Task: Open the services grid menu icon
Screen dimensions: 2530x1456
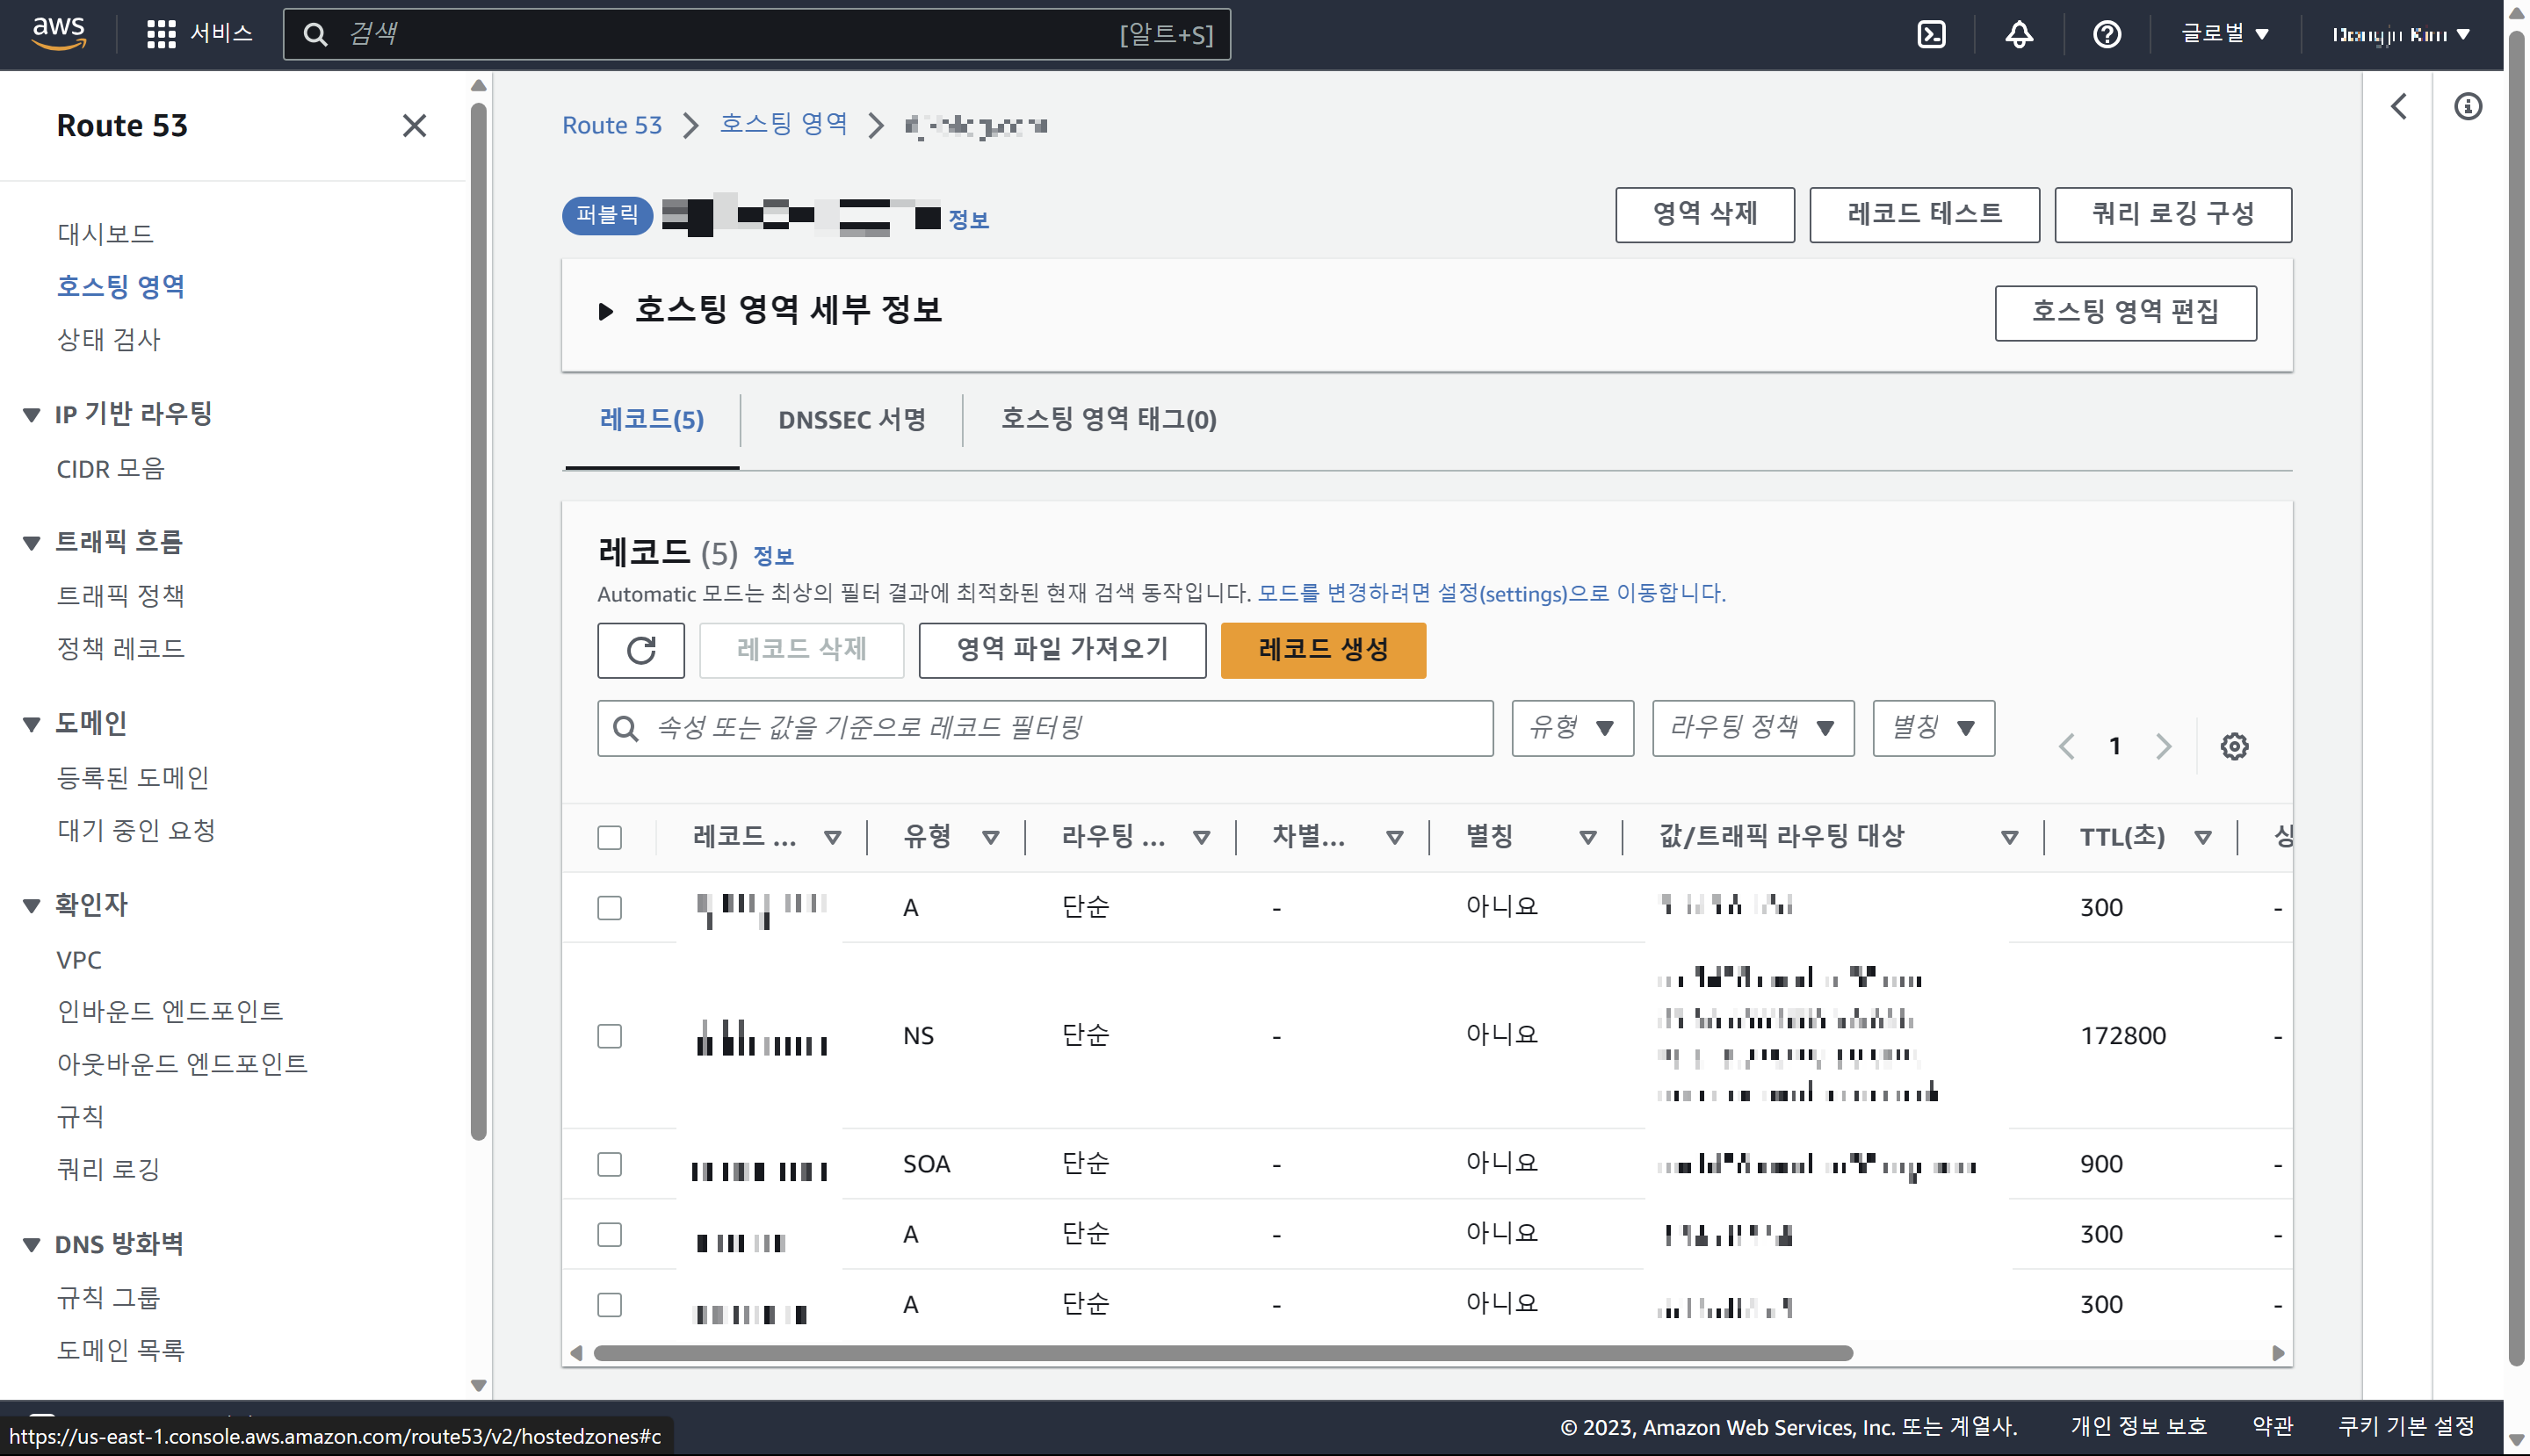Action: pyautogui.click(x=161, y=34)
